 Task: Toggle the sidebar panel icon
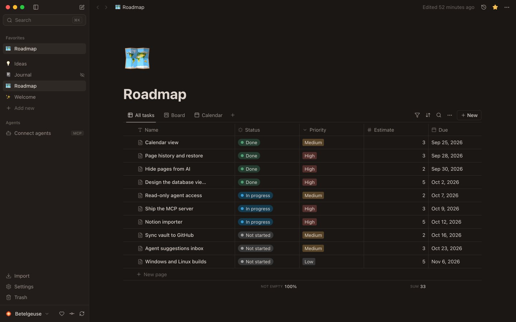click(x=36, y=7)
